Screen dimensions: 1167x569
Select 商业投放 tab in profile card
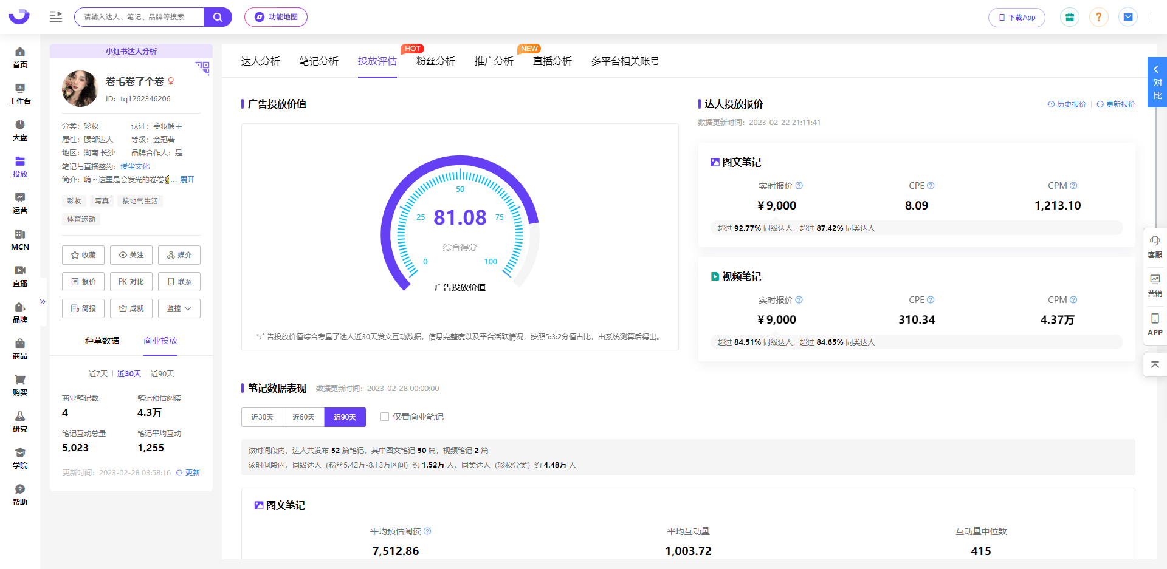click(160, 341)
